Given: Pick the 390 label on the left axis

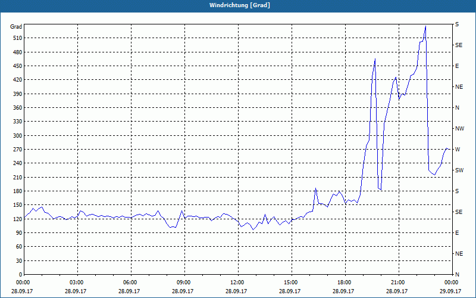Looking at the screenshot, I should pos(18,94).
